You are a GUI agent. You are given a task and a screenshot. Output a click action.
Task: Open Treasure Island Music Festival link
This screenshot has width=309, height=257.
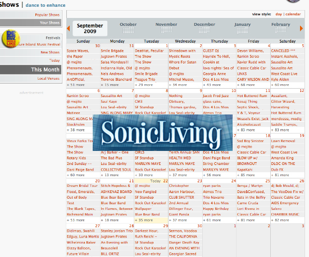[x=40, y=44]
